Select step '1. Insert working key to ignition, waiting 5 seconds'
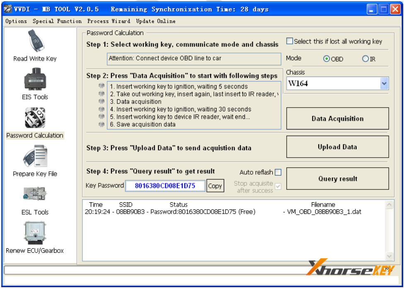 click(179, 86)
